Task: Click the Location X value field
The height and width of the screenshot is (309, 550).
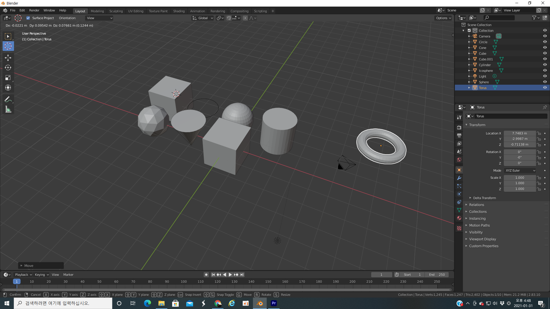Action: click(x=519, y=133)
